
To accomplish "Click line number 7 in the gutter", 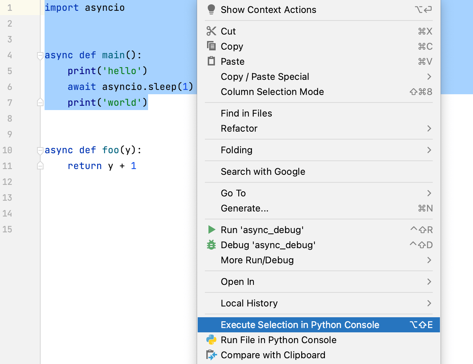I will point(10,103).
